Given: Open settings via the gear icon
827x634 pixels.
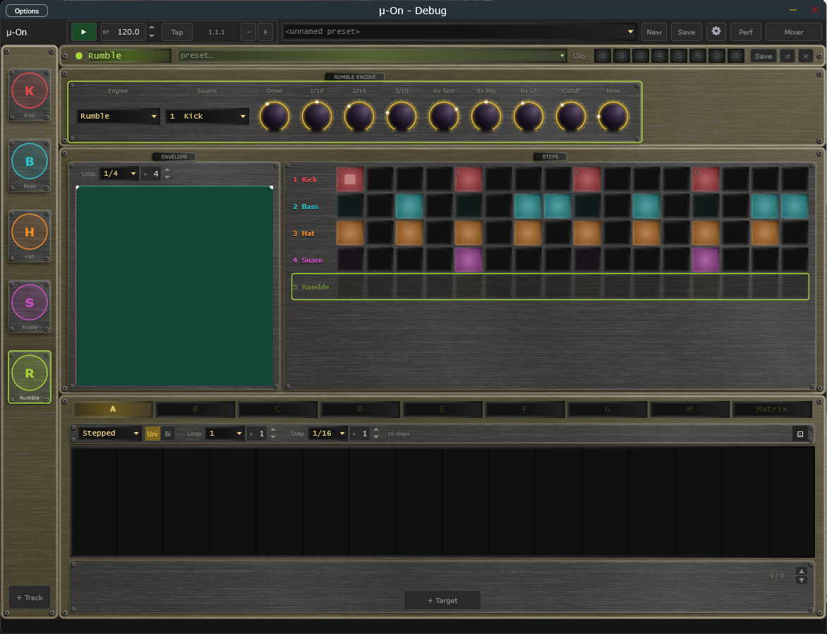Looking at the screenshot, I should (716, 32).
